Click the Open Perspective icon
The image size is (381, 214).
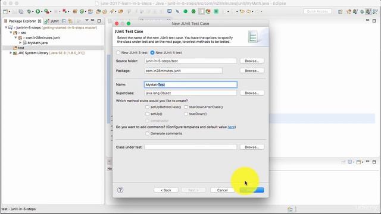point(340,12)
